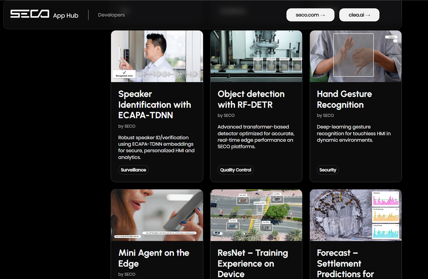Open Forecast Settlement Predictions title

345,264
